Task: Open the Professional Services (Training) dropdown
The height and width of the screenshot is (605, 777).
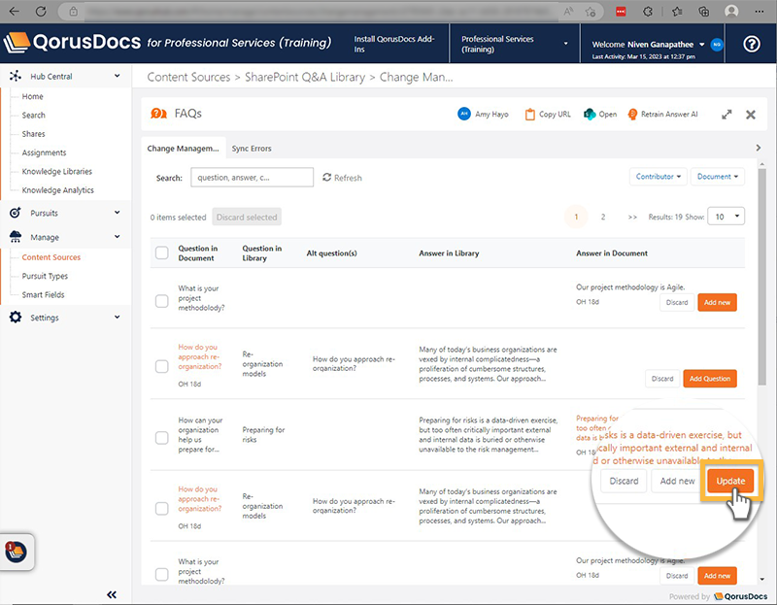Action: 515,44
